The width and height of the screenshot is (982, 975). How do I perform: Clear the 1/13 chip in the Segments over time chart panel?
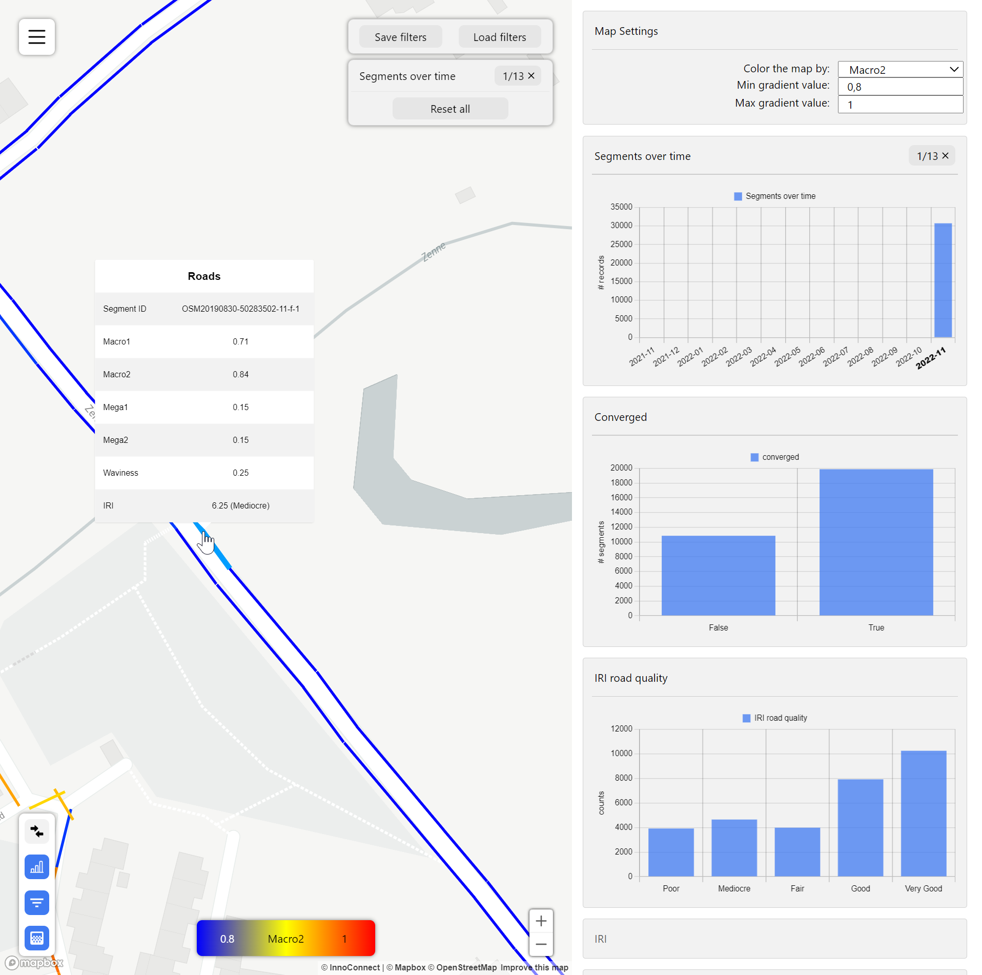pyautogui.click(x=946, y=156)
